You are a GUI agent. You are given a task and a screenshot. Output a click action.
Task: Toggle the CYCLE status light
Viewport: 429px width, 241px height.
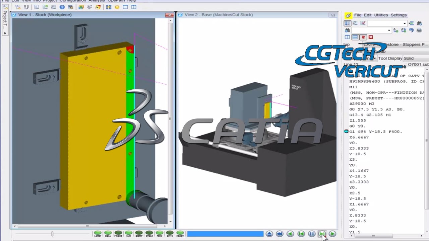149,234
